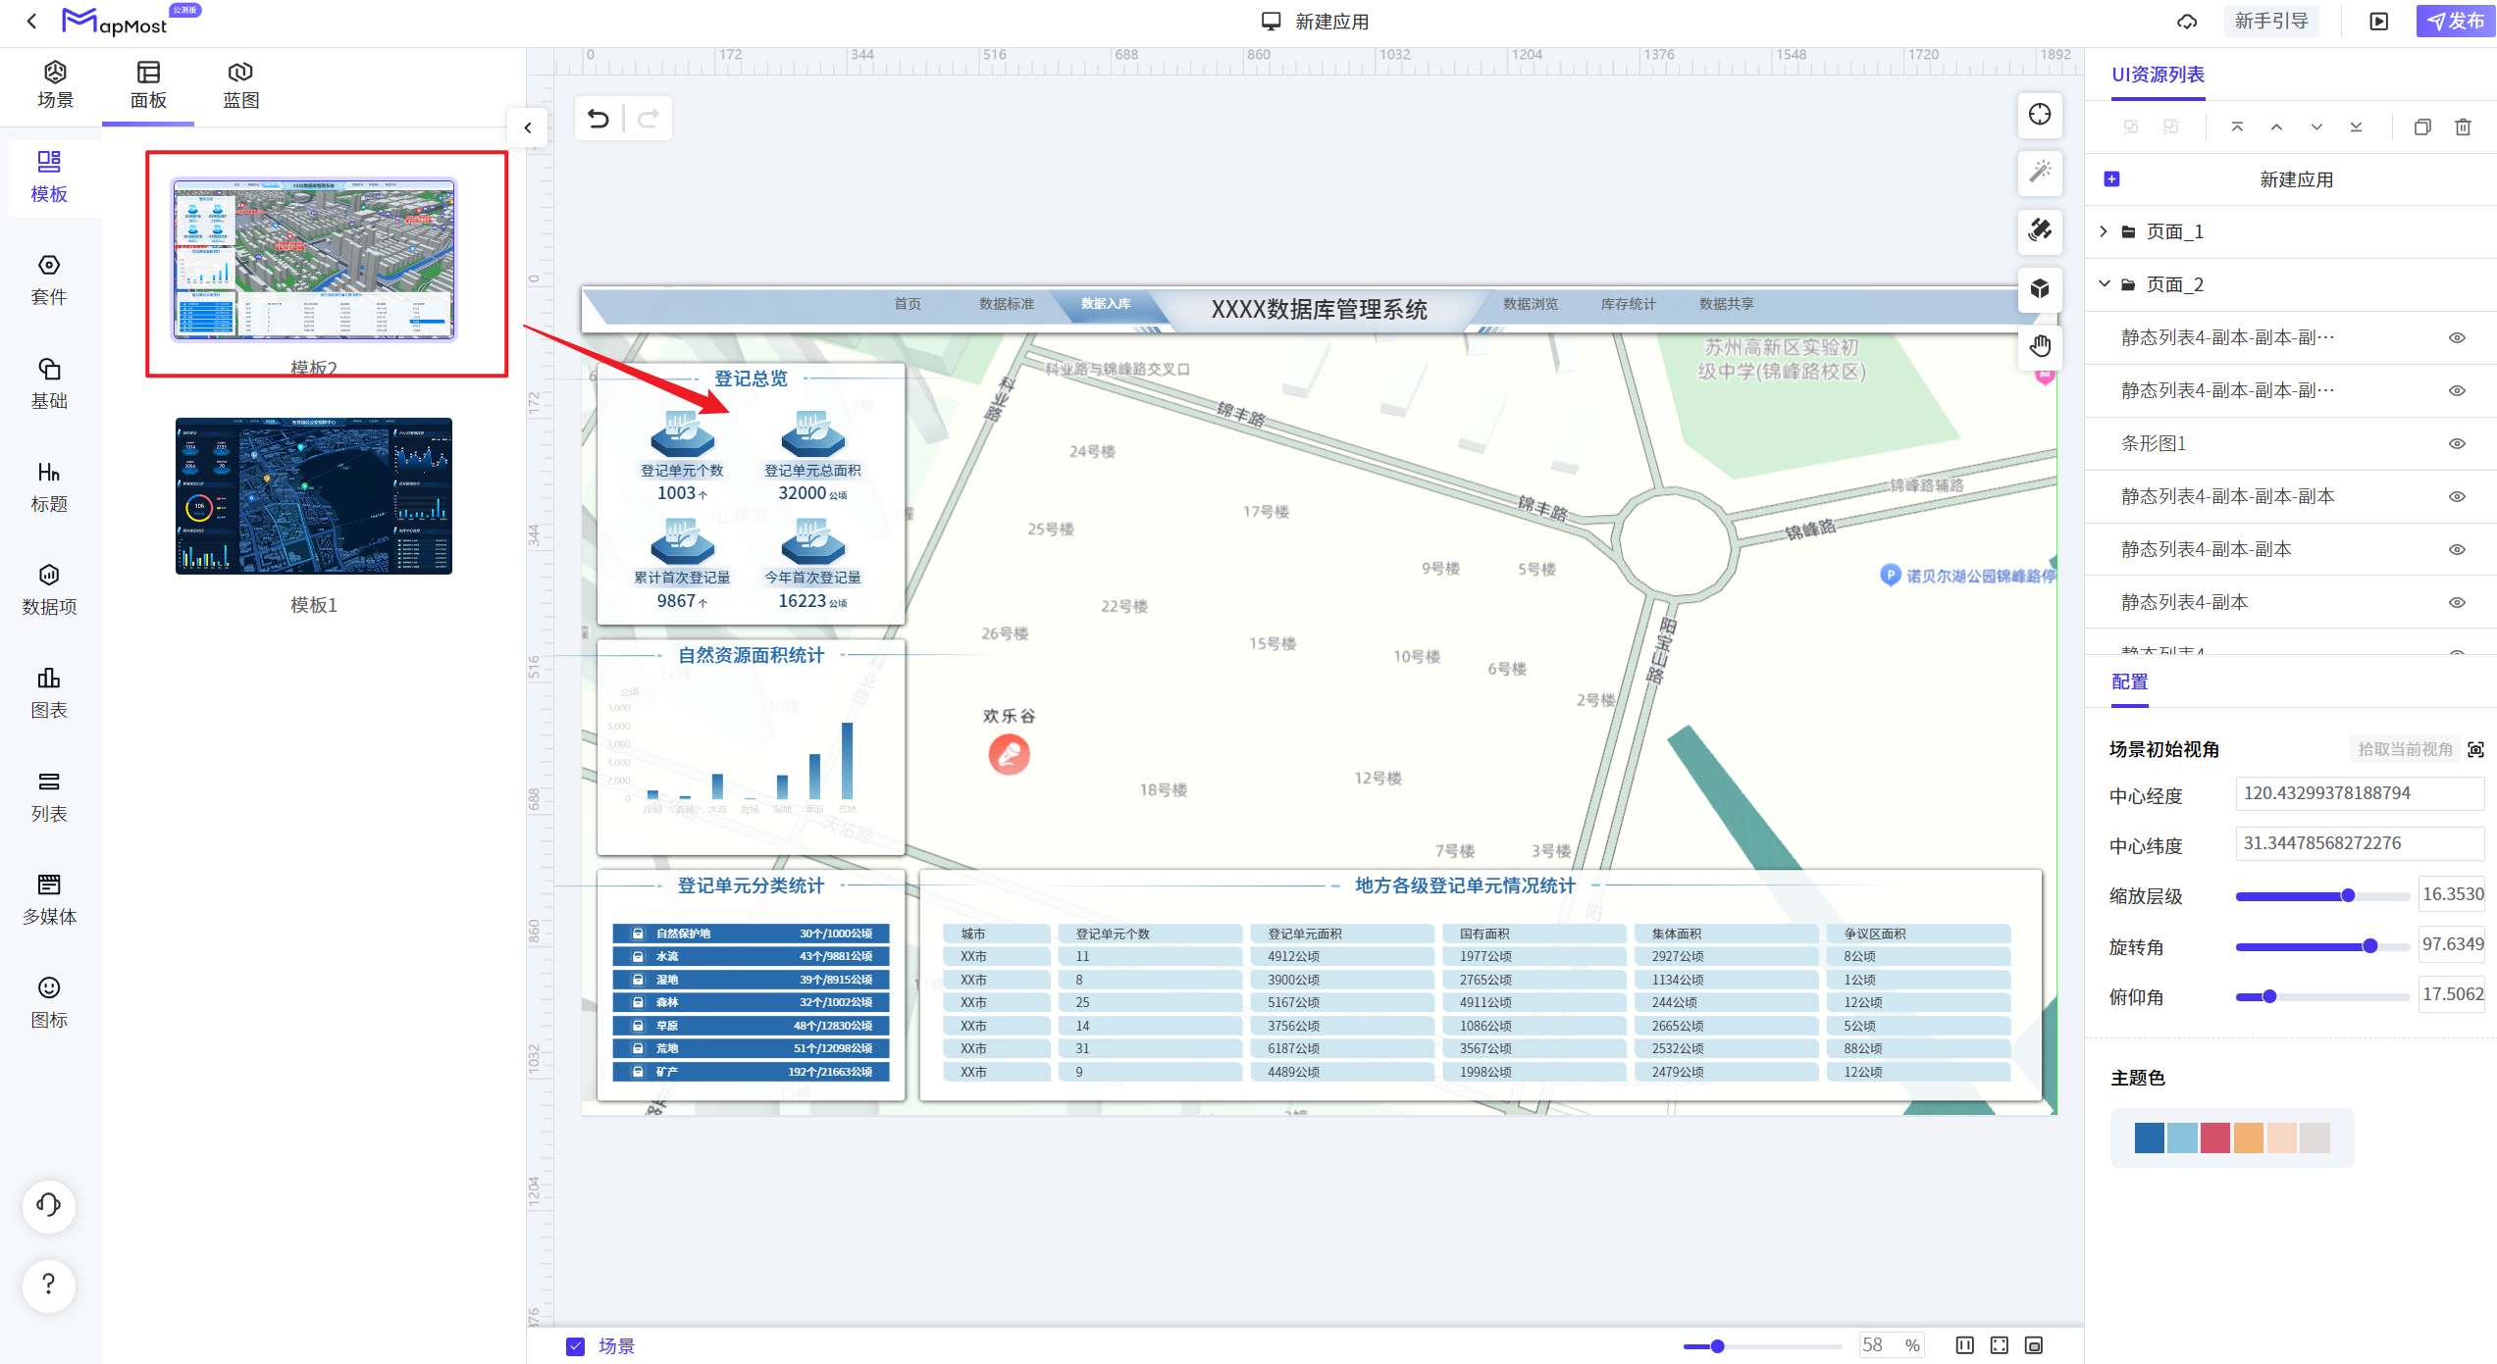
Task: Open customer support headset button
Action: pos(49,1205)
